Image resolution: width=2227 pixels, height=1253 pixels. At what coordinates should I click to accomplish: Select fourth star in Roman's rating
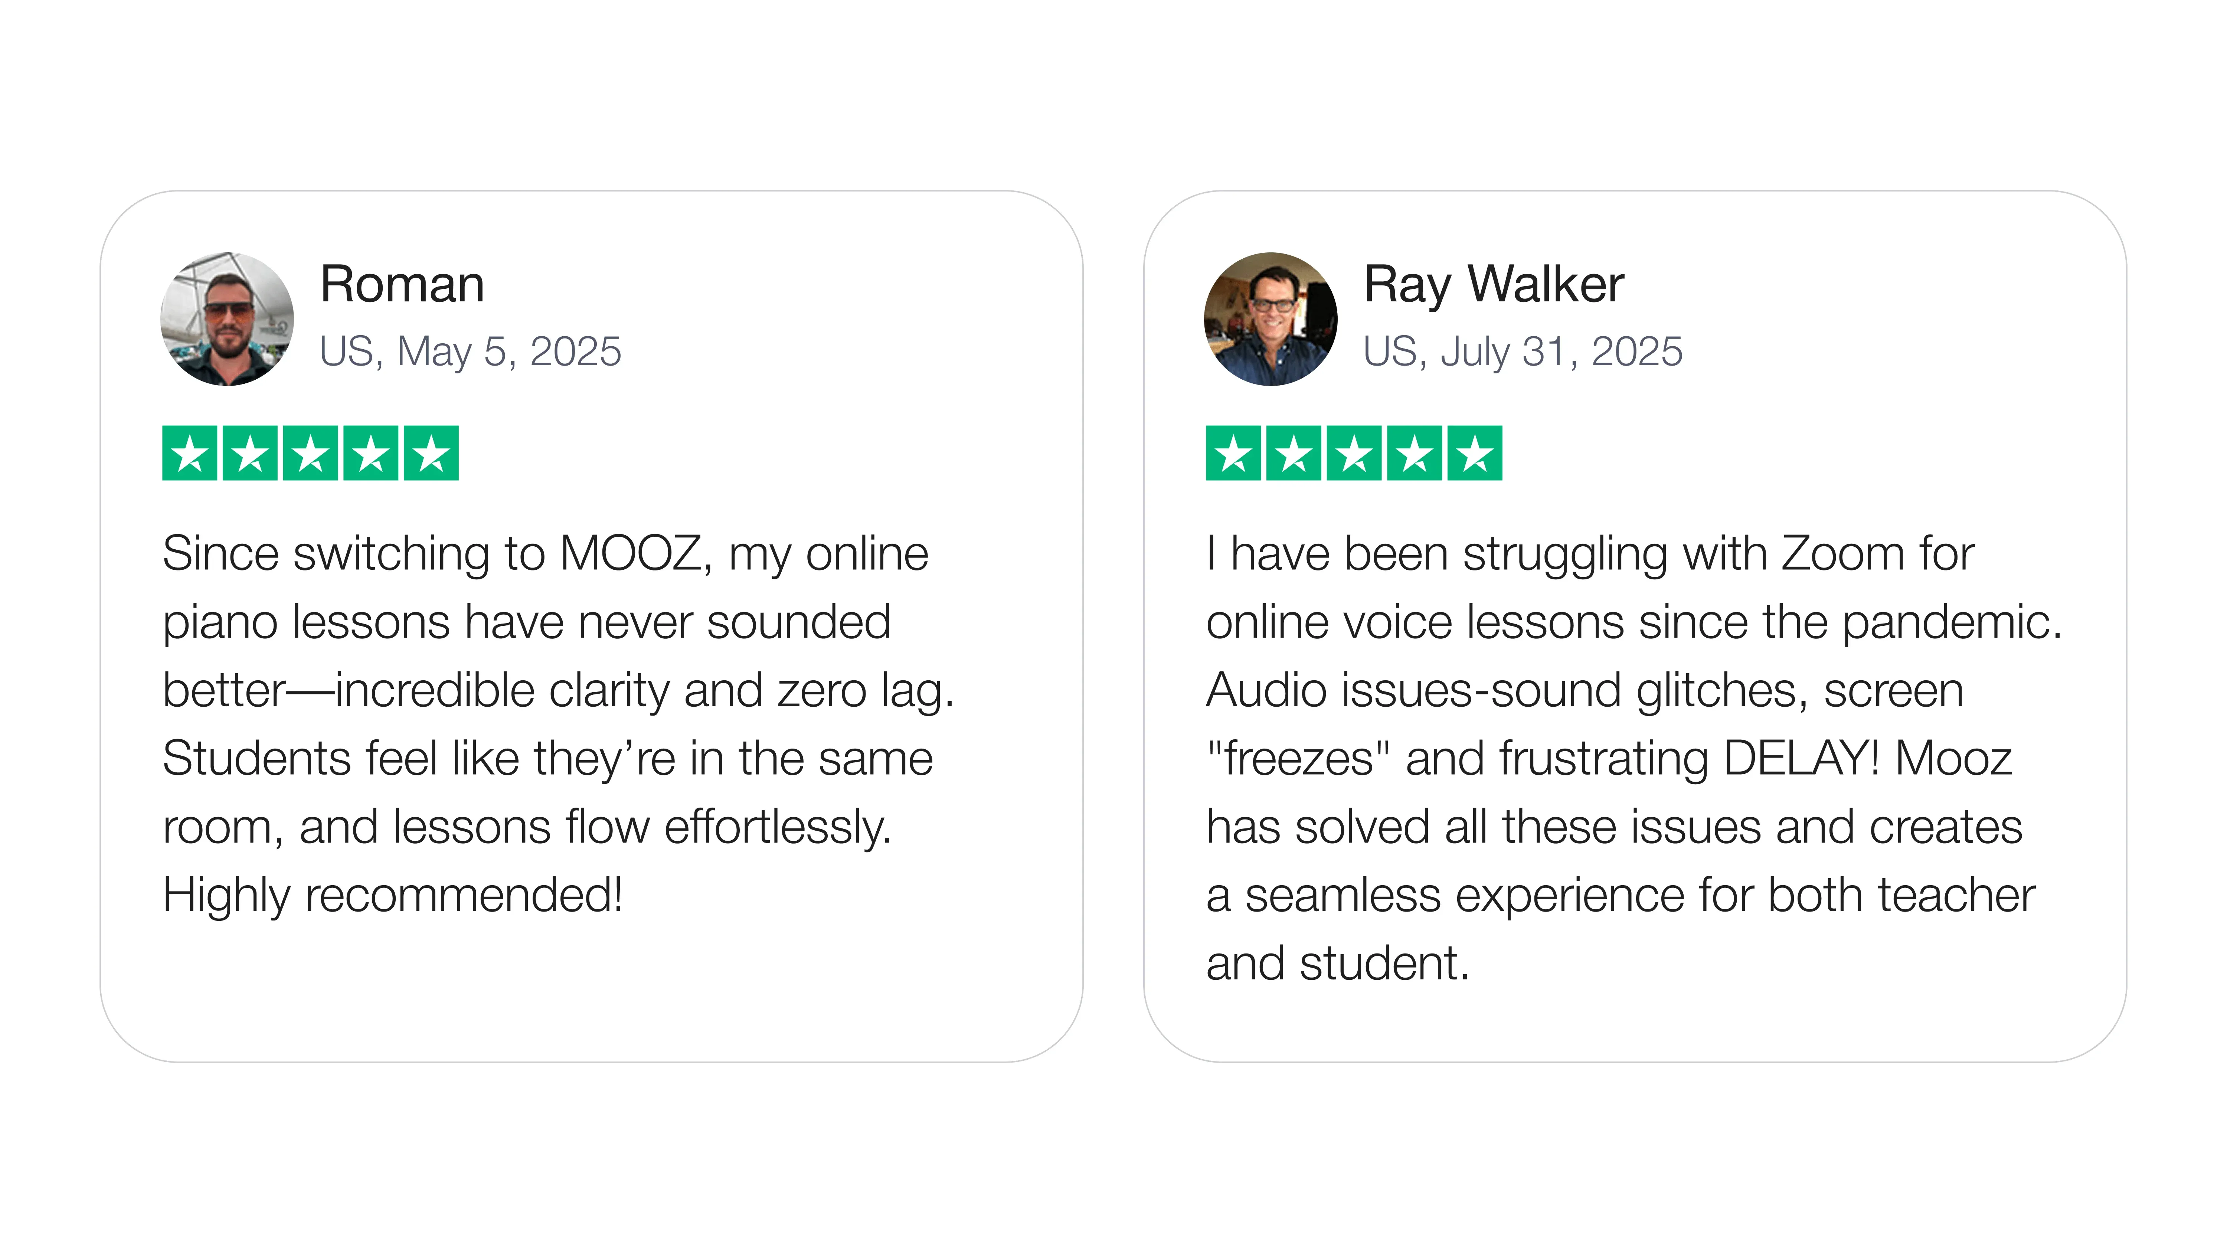click(x=371, y=453)
